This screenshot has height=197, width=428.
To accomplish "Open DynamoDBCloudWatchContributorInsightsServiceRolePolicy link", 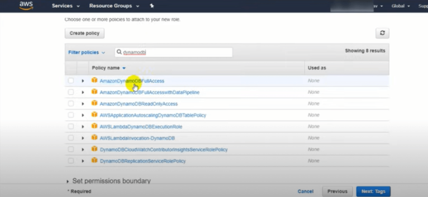I will 164,149.
